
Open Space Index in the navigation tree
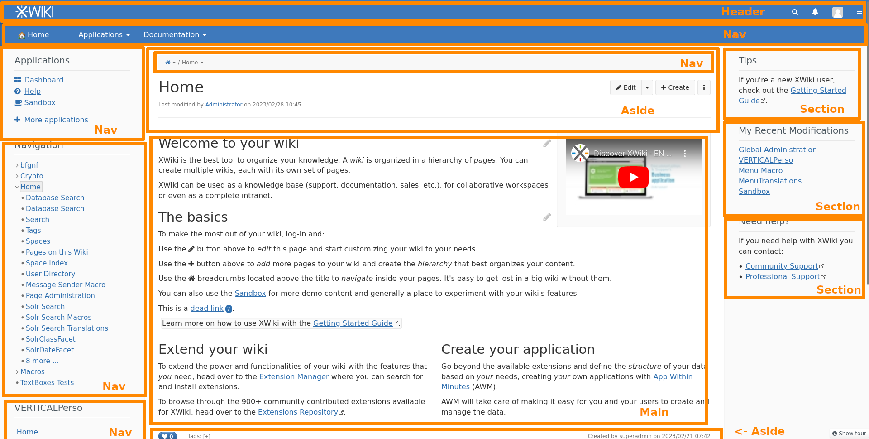(x=47, y=263)
